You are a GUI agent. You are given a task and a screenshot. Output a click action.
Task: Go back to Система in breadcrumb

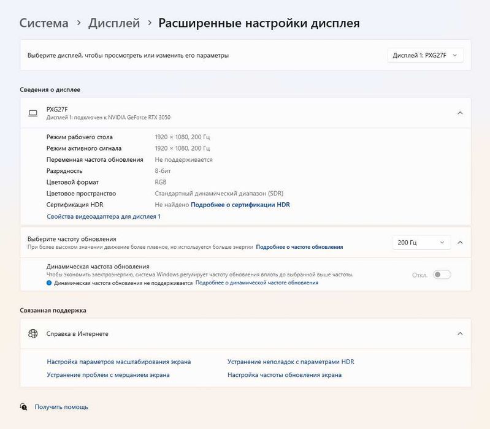tap(44, 23)
